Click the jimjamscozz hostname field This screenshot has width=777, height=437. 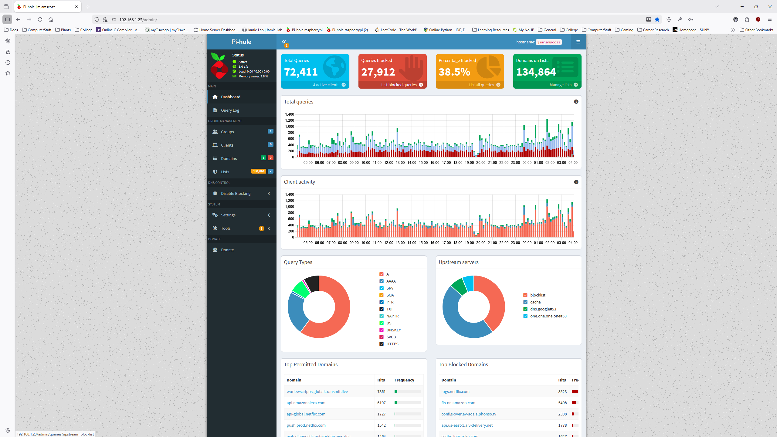(548, 42)
